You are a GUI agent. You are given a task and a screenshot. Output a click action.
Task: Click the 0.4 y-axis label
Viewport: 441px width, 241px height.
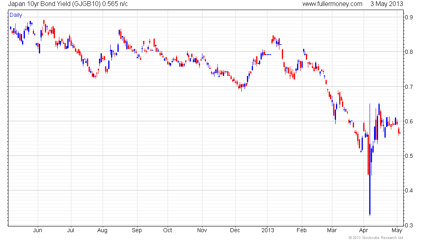pyautogui.click(x=409, y=190)
